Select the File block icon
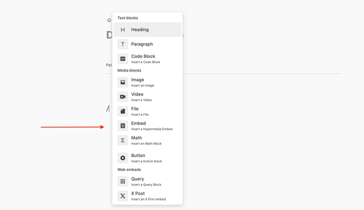 (x=123, y=111)
